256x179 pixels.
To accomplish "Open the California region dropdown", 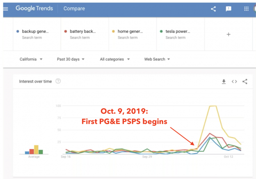I will [x=31, y=59].
